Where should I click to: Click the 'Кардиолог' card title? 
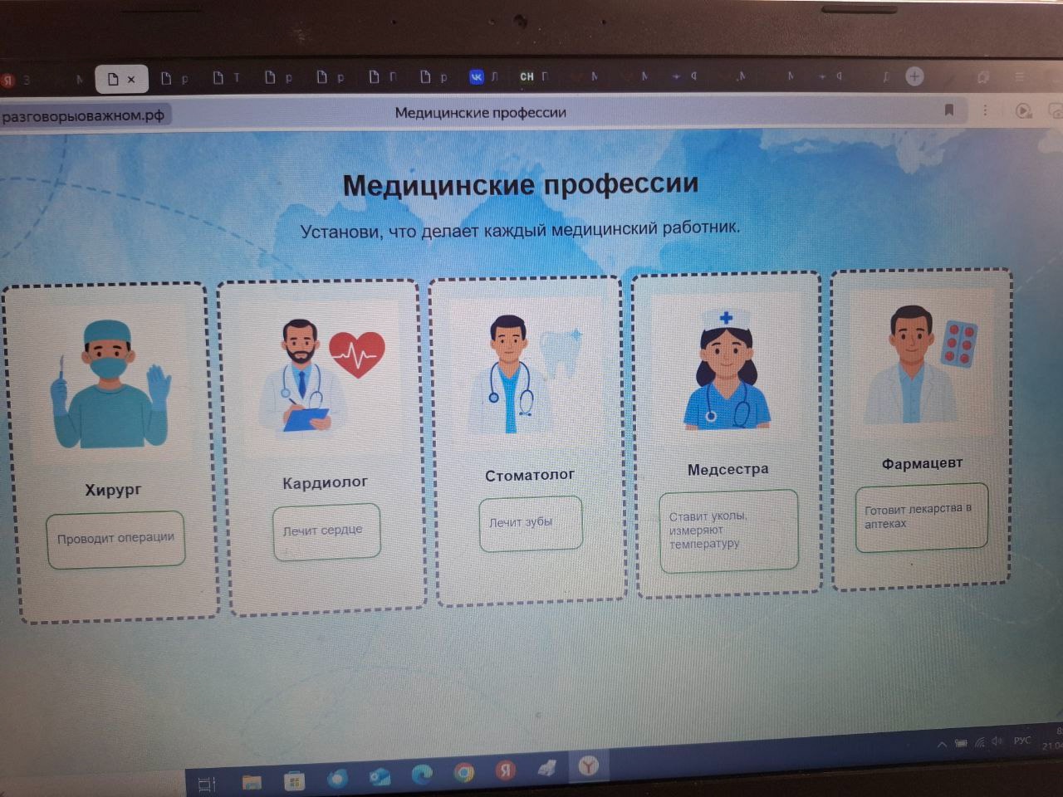325,482
